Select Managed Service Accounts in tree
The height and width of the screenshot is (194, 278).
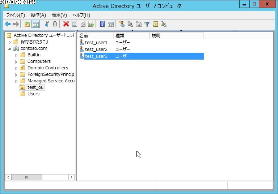(51, 81)
